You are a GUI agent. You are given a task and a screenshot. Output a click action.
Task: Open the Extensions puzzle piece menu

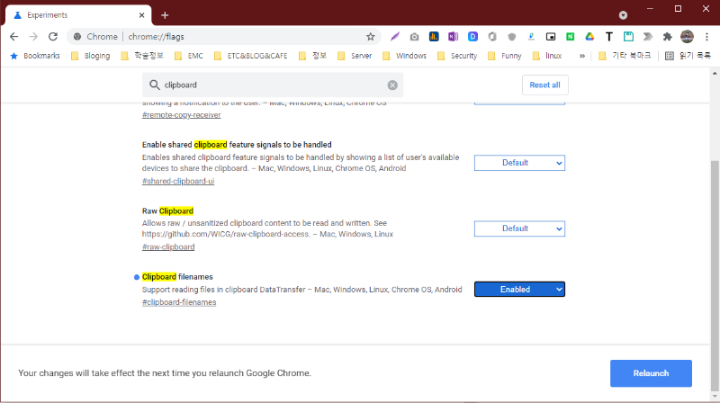pos(667,37)
